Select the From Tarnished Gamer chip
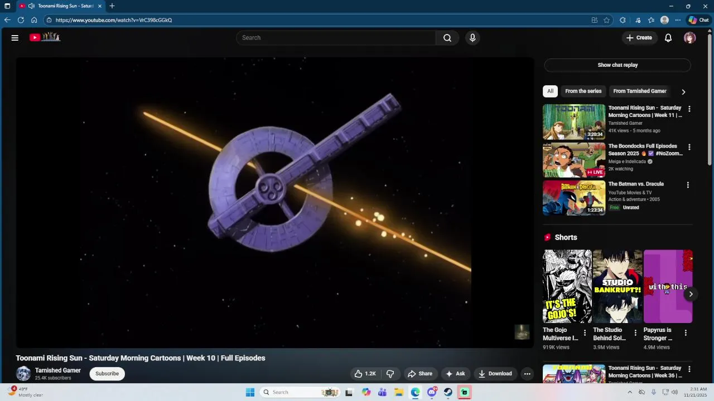 [x=640, y=91]
